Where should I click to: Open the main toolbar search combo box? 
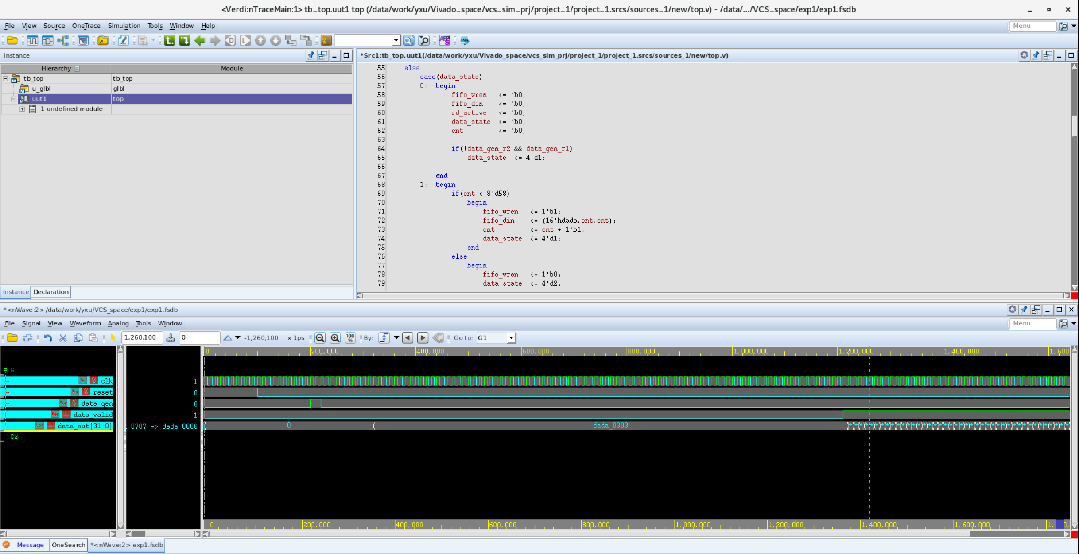[367, 41]
